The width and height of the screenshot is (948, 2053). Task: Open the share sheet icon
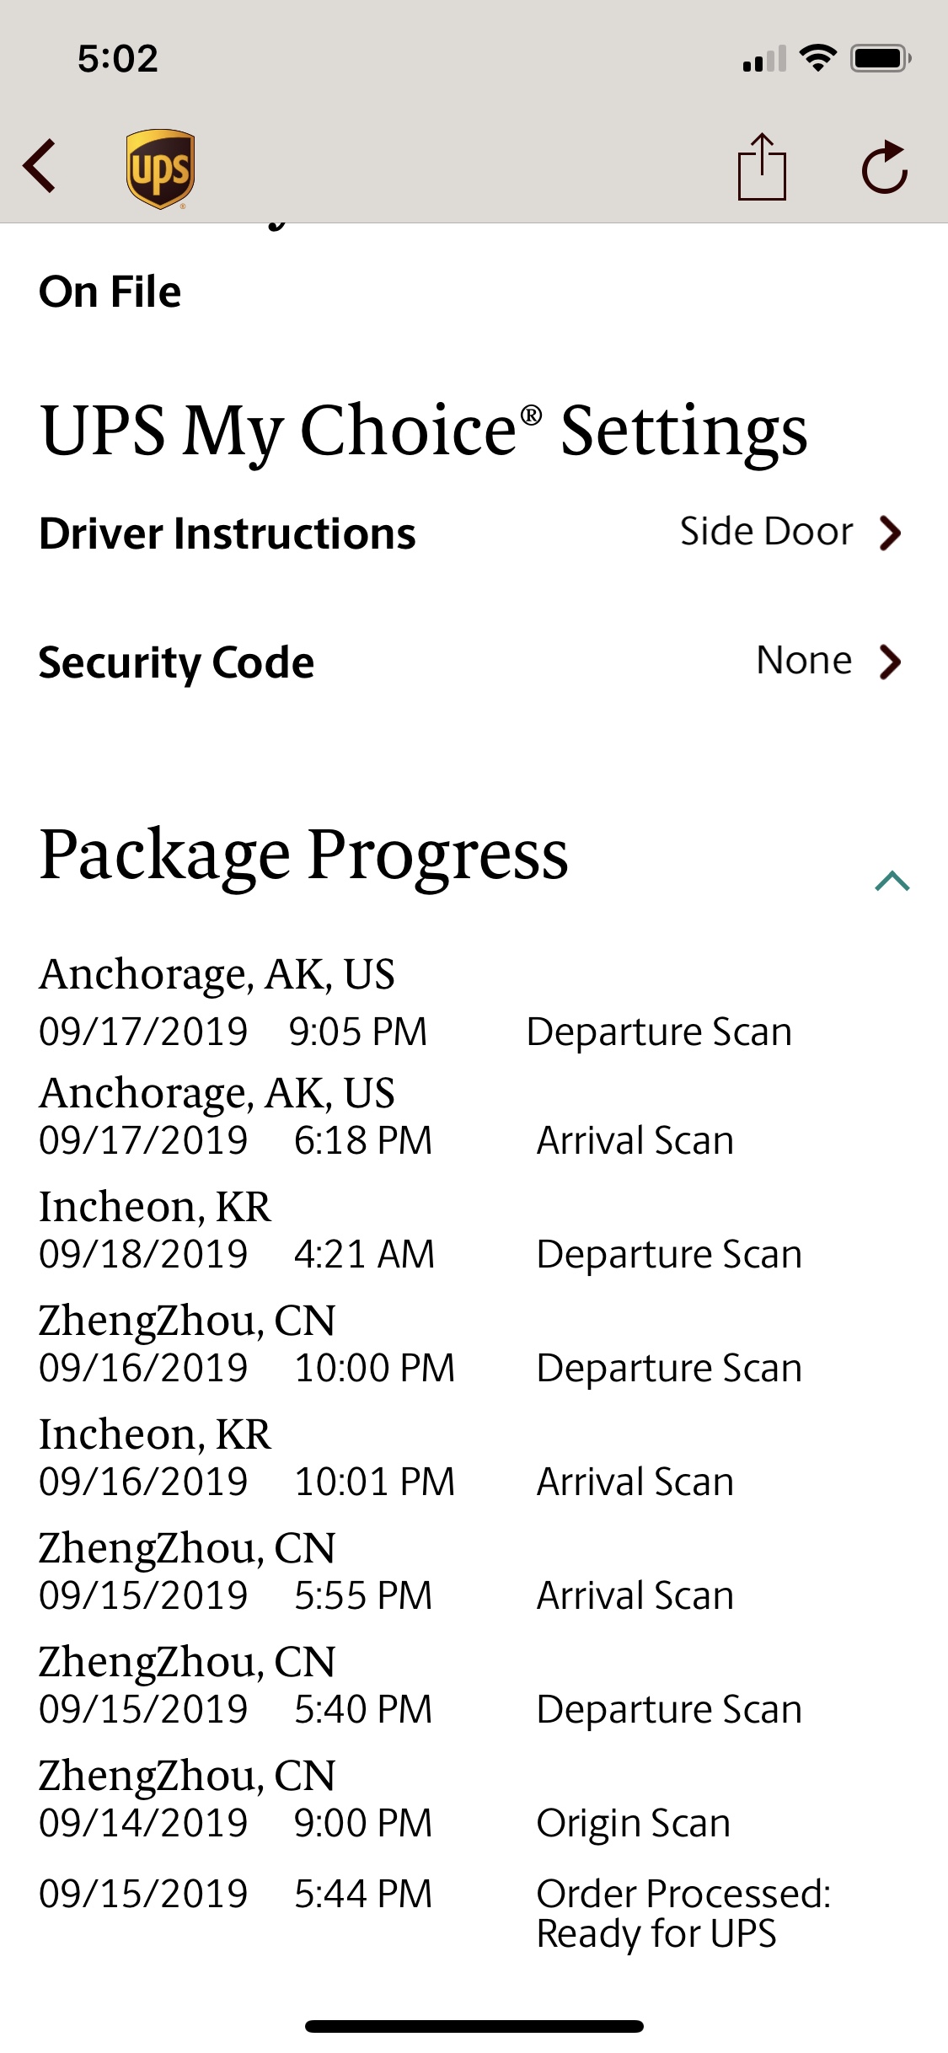[x=762, y=167]
